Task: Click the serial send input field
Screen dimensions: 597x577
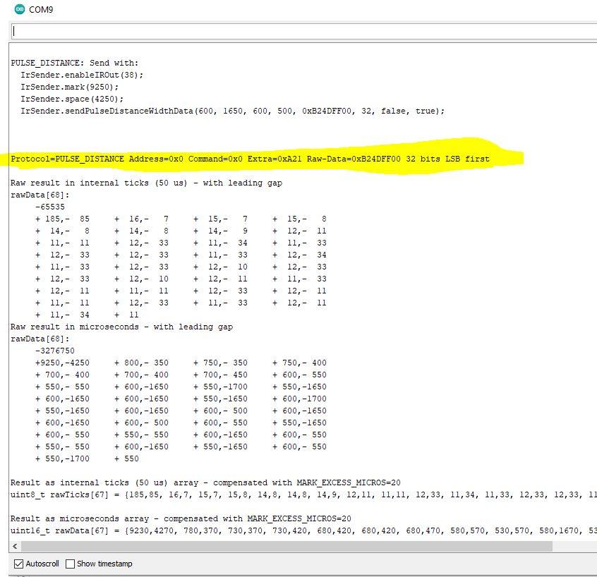Action: click(304, 31)
